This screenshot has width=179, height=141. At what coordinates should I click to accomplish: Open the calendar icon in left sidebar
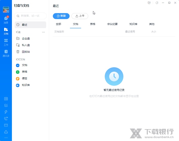click(6, 99)
